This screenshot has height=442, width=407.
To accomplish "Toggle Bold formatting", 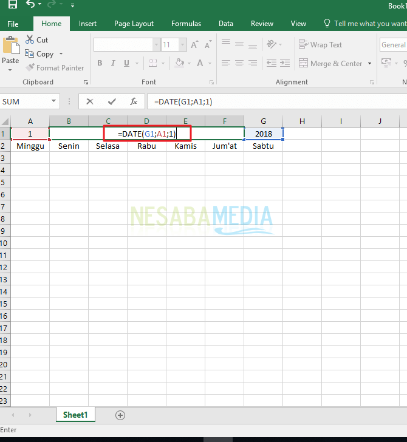I will (100, 63).
